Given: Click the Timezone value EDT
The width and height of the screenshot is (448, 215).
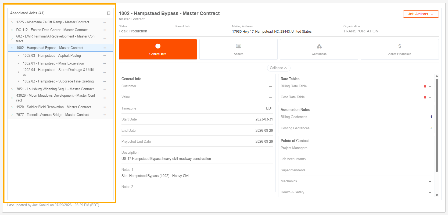Looking at the screenshot, I should (x=270, y=108).
